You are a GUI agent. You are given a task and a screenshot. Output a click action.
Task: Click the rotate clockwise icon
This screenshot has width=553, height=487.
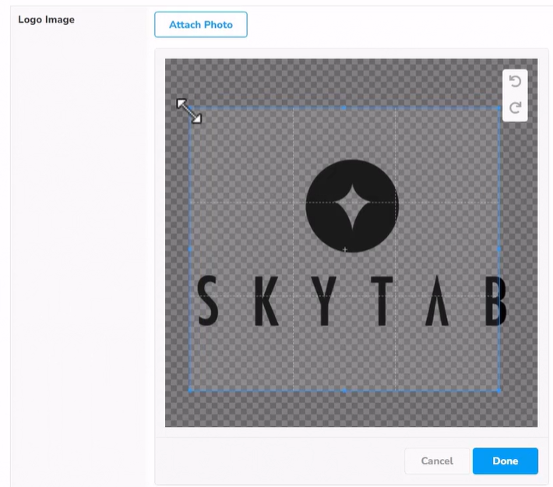(x=515, y=108)
